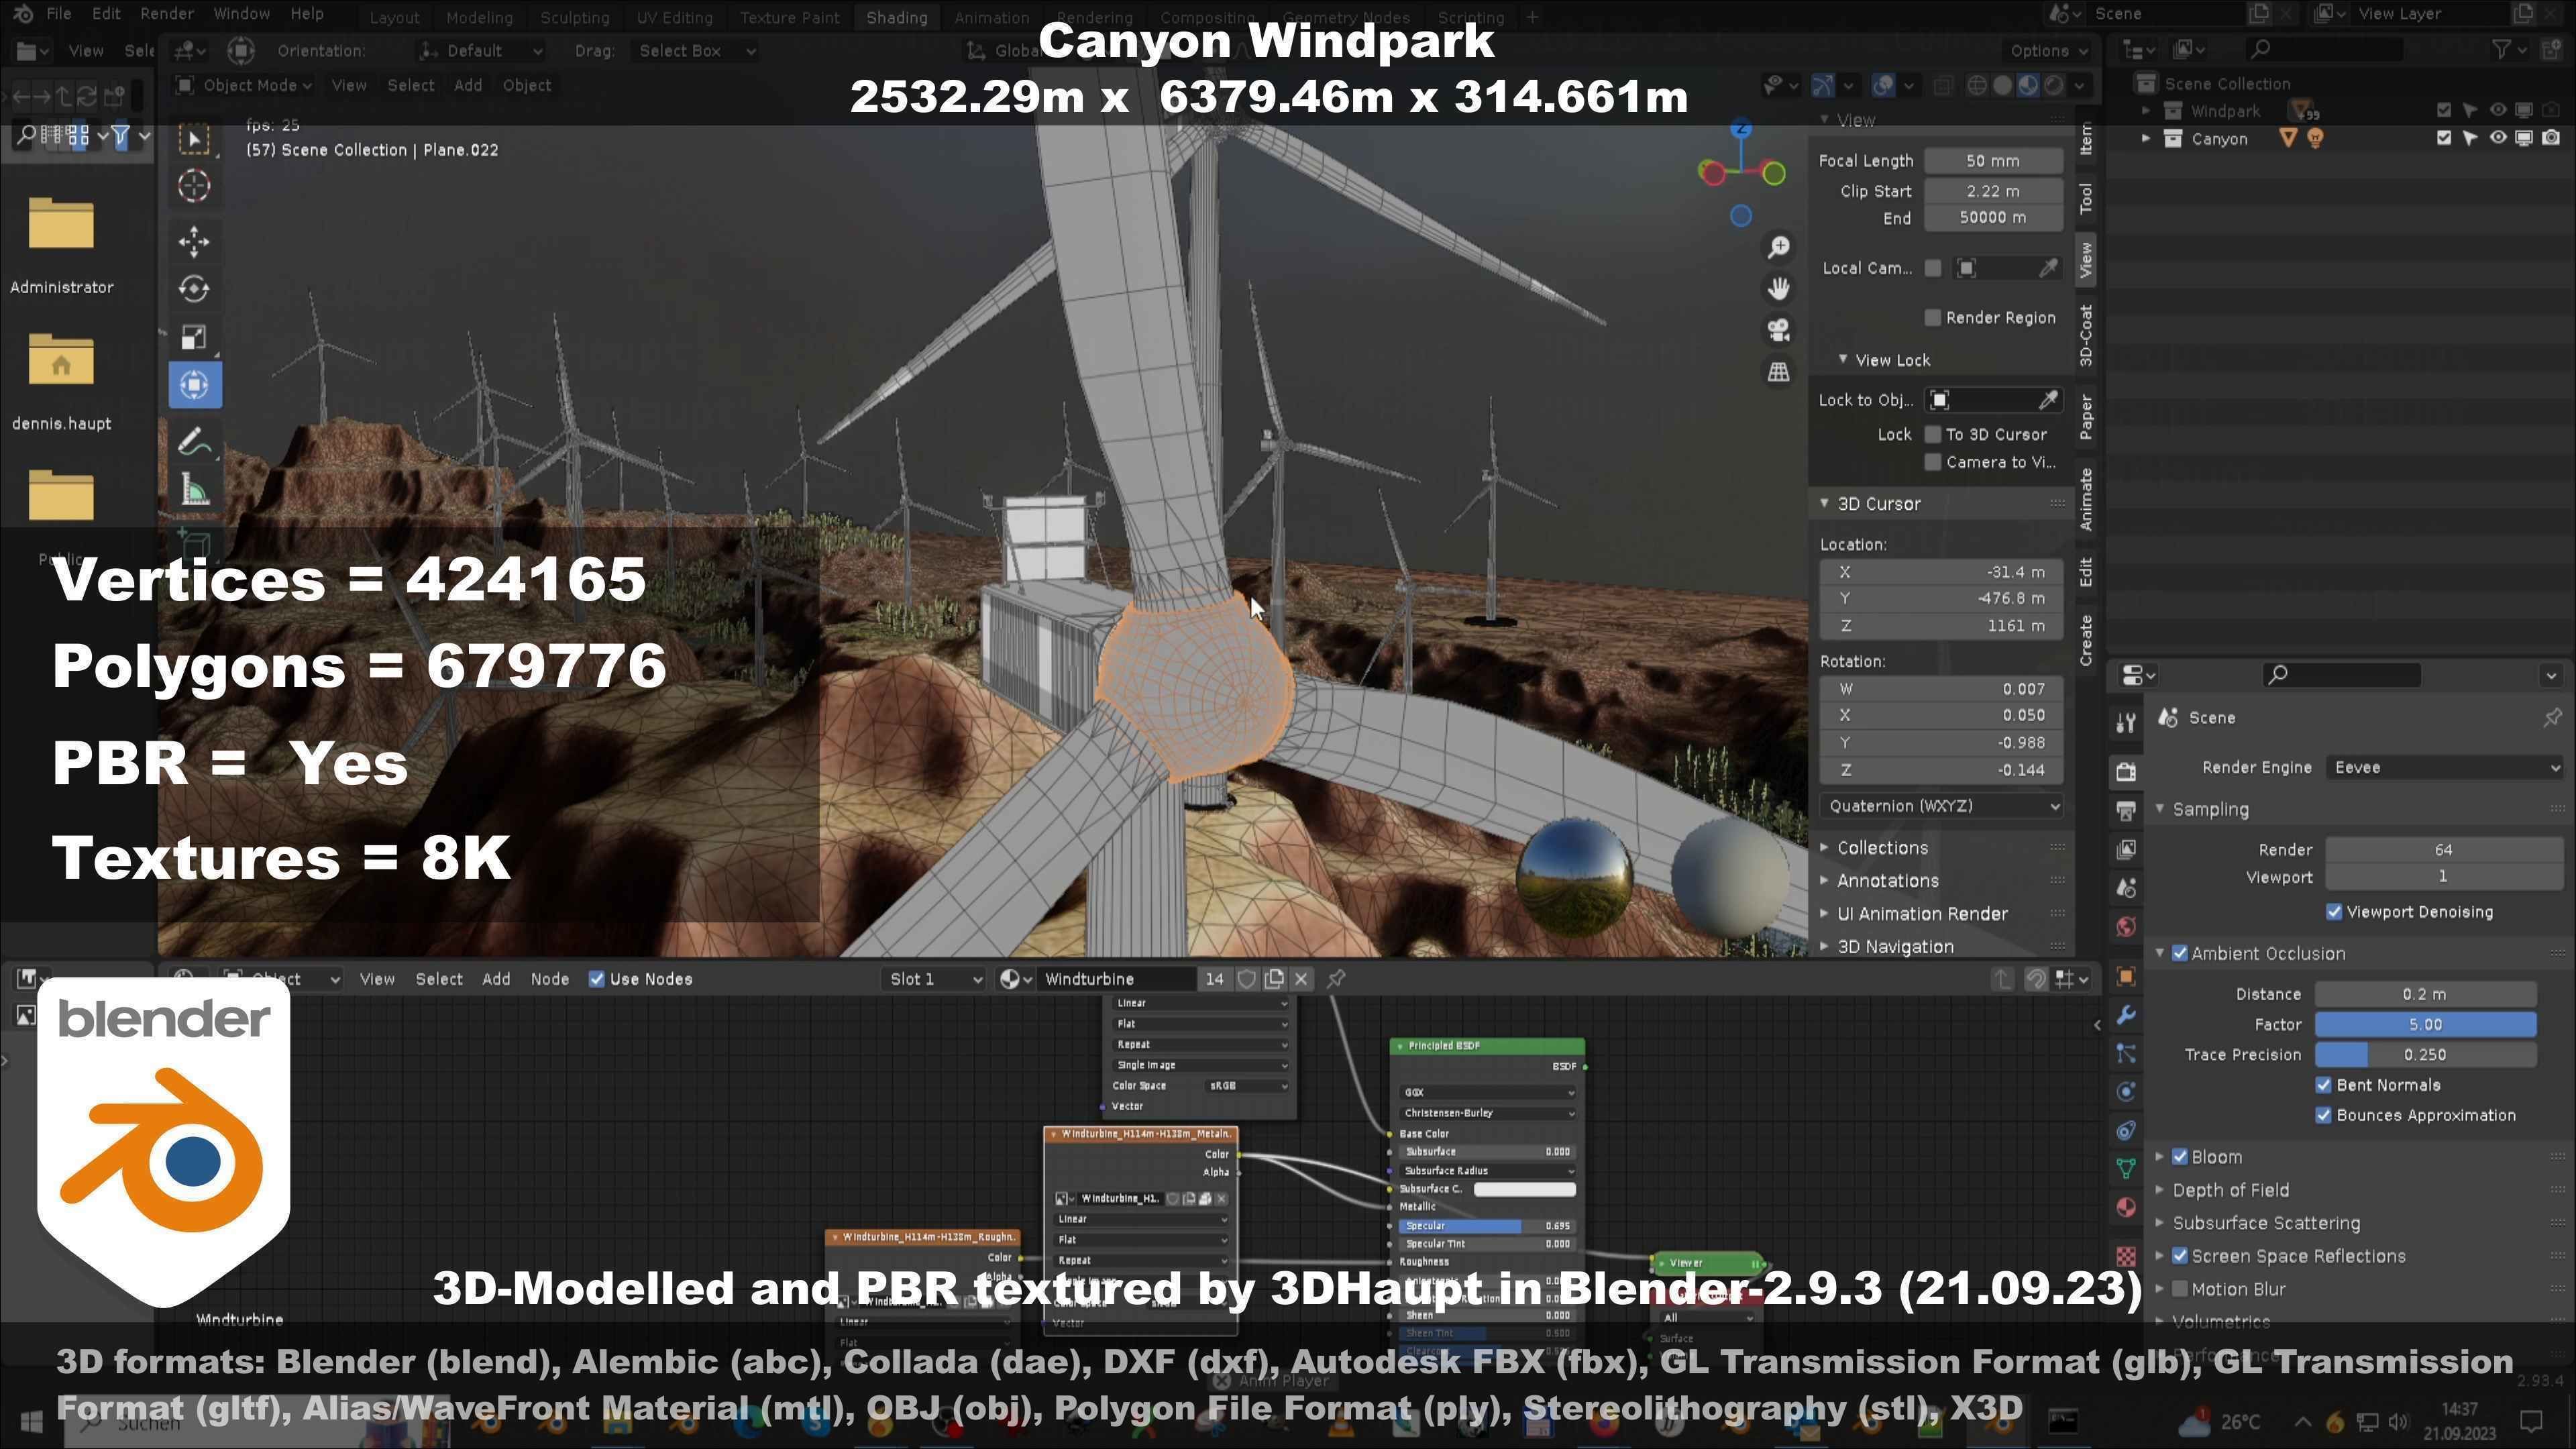Expand Depth of Field panel

[x=2230, y=1190]
